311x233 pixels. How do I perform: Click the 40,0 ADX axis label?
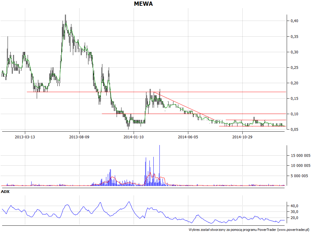click(294, 206)
